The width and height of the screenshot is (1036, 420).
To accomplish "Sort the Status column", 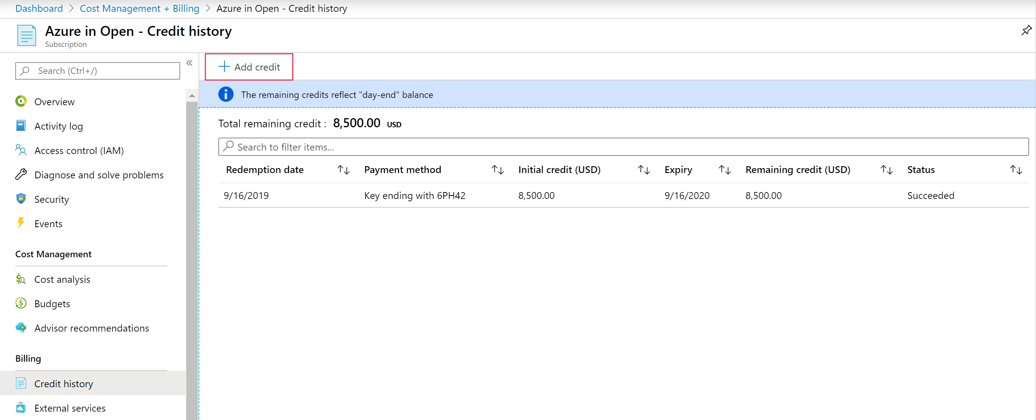I will 1016,170.
